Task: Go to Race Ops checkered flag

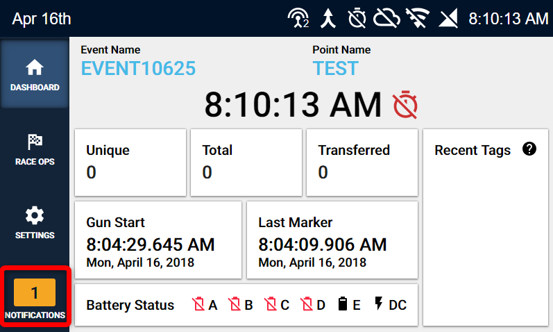Action: click(35, 142)
